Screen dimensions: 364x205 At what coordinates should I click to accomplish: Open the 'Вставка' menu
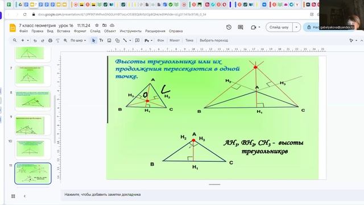click(63, 31)
